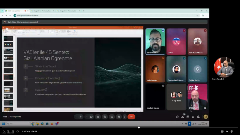Toggle Meet captions
240x135 pixels.
click(98, 117)
